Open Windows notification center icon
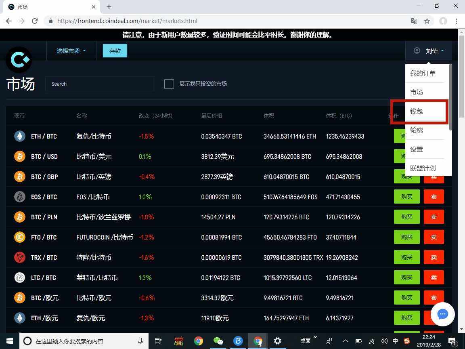465x349 pixels. pyautogui.click(x=452, y=341)
